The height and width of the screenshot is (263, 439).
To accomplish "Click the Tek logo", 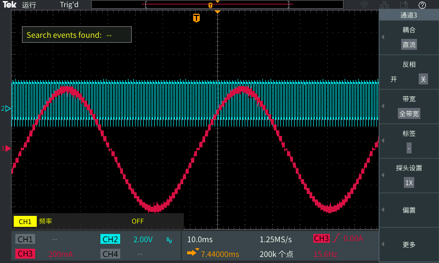I will pos(10,5).
